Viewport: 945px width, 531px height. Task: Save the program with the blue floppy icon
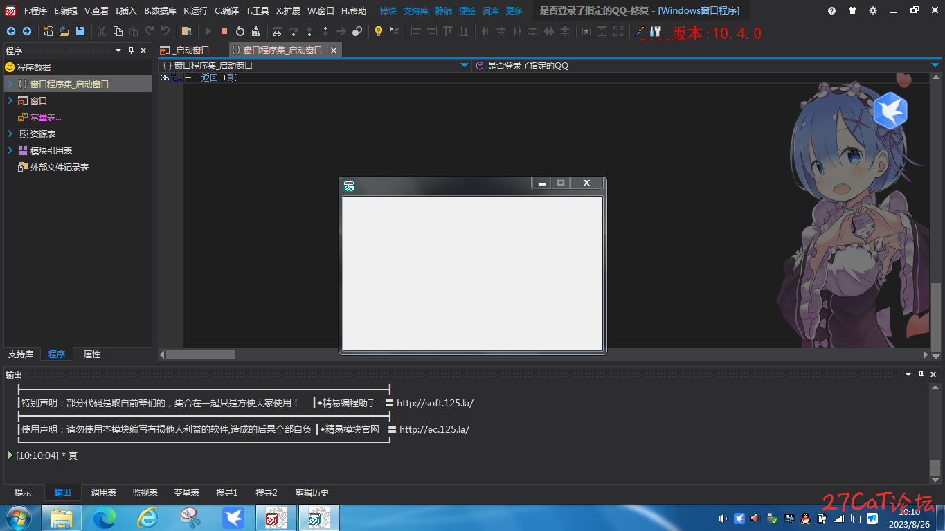(x=80, y=31)
